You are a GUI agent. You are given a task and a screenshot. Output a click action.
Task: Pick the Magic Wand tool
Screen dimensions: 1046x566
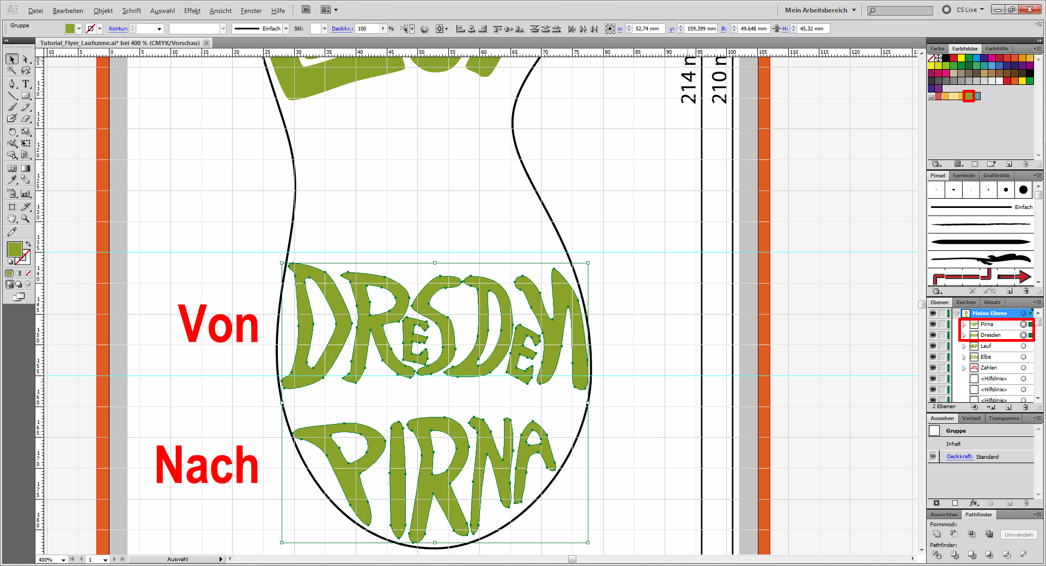(x=12, y=71)
